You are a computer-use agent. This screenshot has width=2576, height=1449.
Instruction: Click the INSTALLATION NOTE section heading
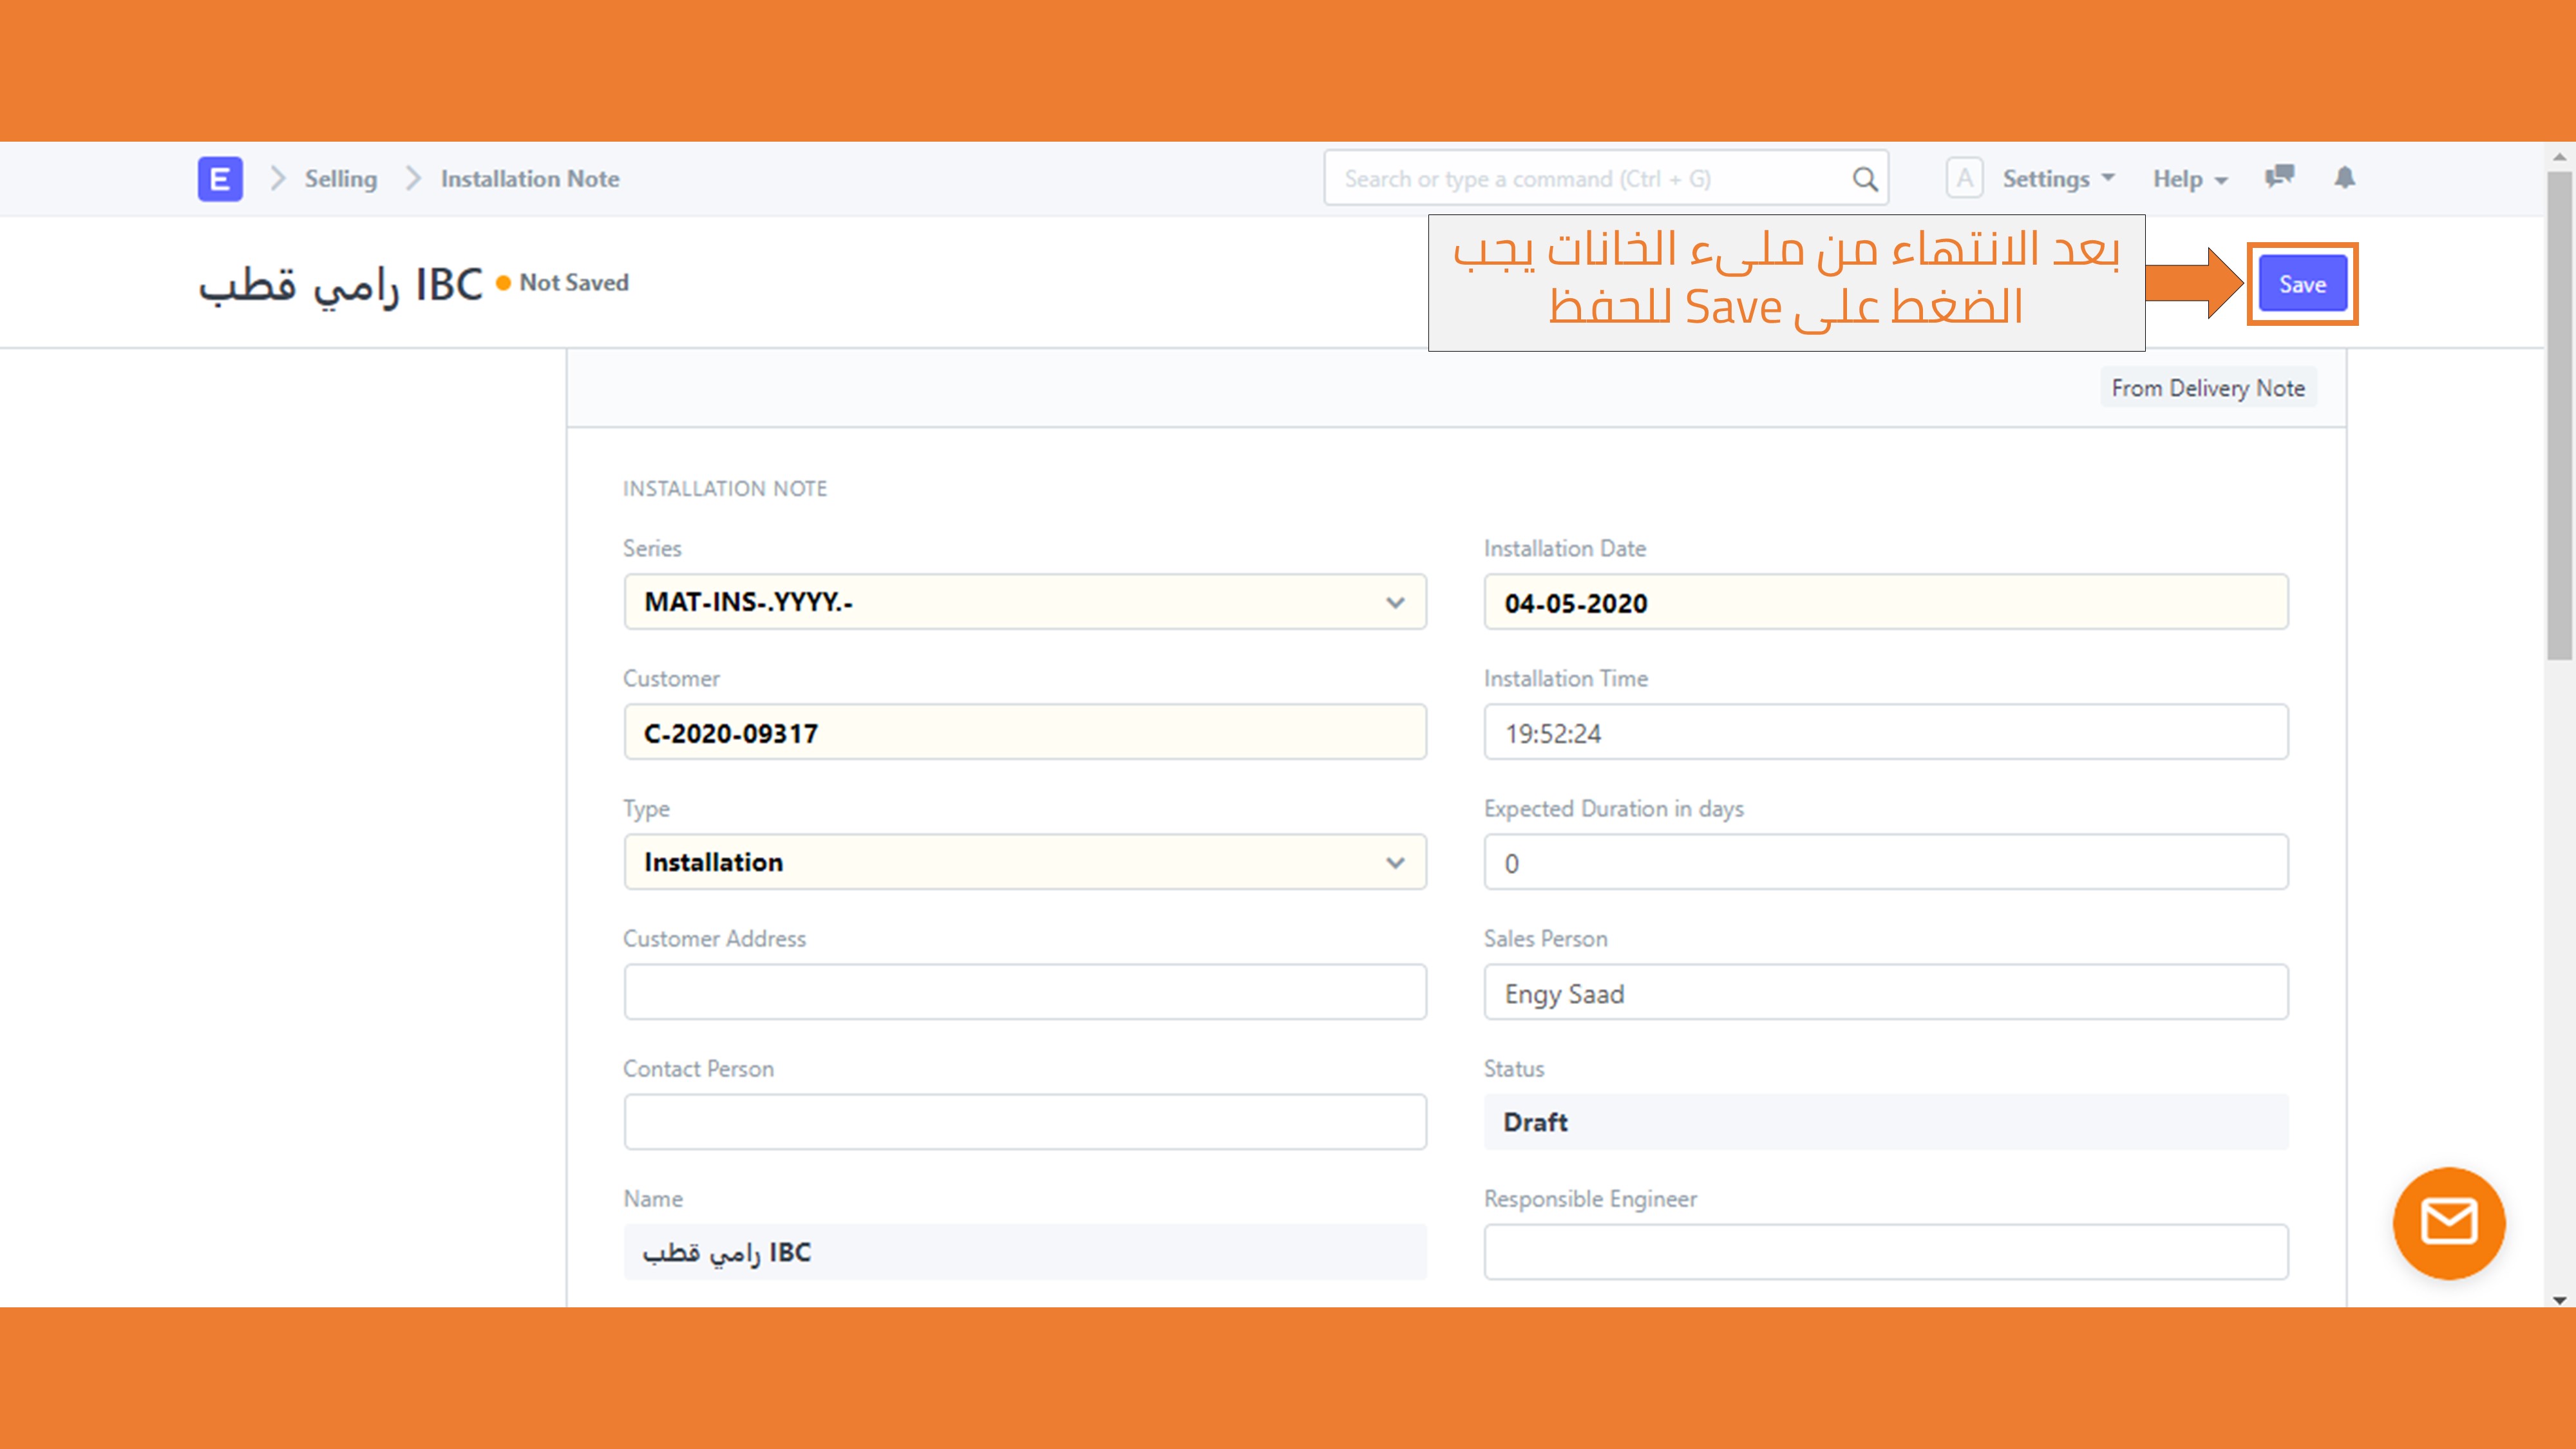tap(725, 488)
